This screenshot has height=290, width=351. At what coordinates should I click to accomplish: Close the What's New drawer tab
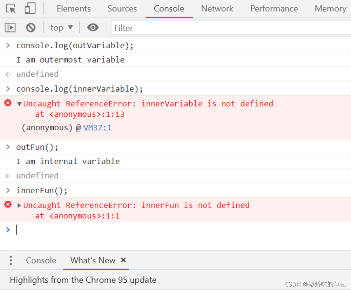tap(123, 260)
